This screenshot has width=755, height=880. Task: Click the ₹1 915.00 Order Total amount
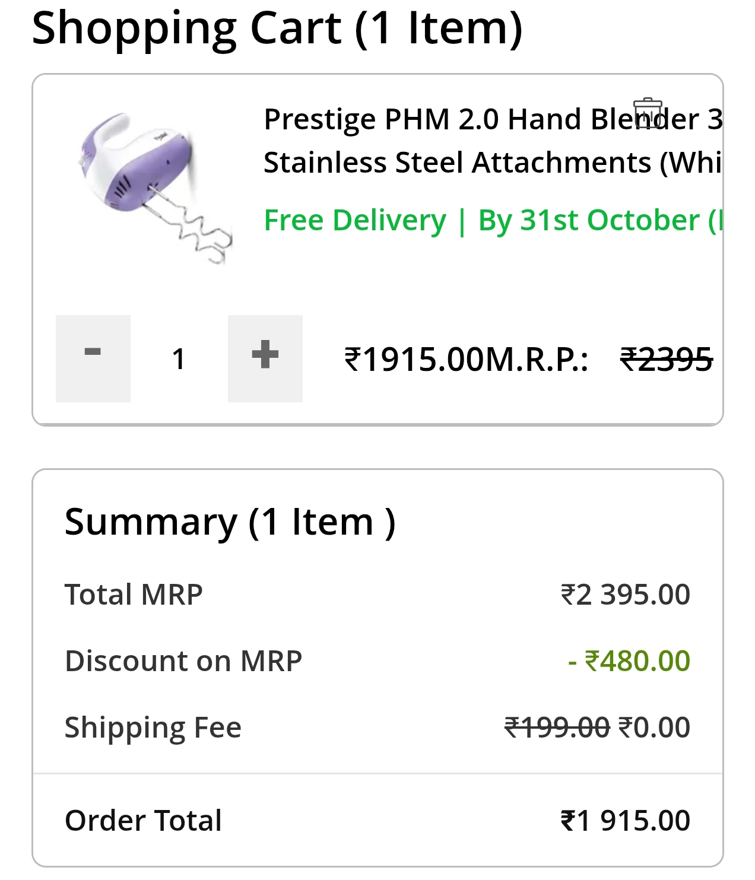[x=625, y=821]
